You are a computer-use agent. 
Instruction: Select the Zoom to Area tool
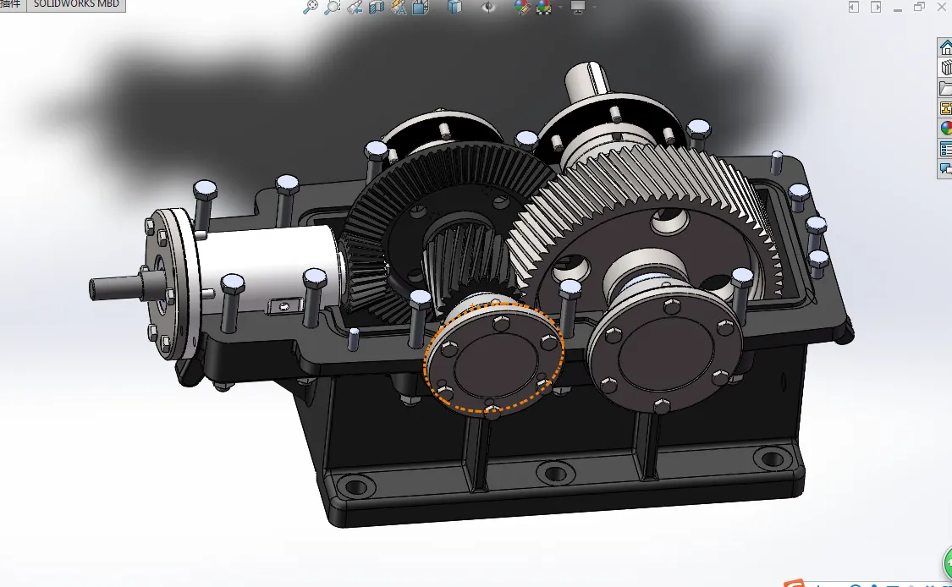[x=332, y=8]
